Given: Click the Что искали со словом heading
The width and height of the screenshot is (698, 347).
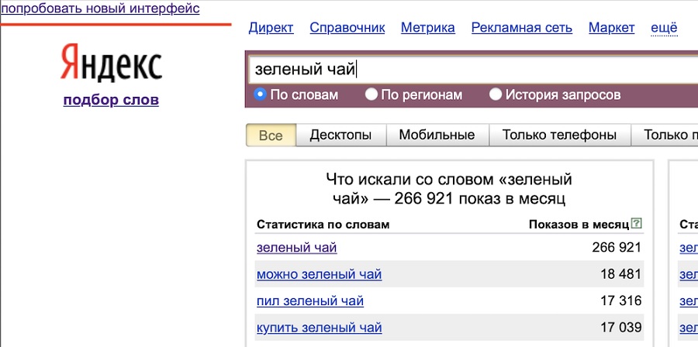Looking at the screenshot, I should (x=449, y=189).
